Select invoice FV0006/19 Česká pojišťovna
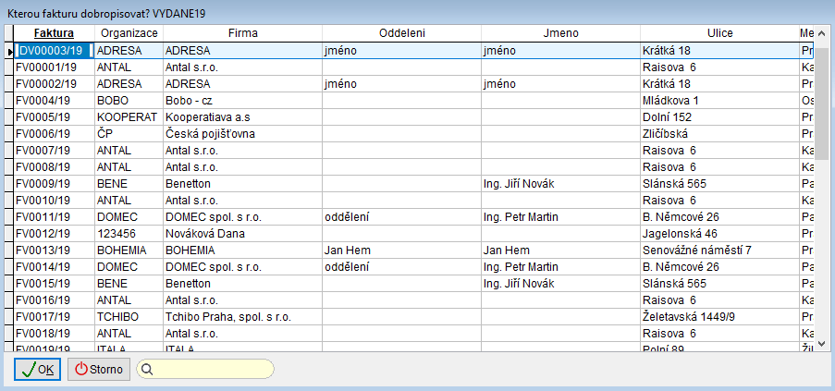Screen dimensions: 835x391 tap(54, 133)
